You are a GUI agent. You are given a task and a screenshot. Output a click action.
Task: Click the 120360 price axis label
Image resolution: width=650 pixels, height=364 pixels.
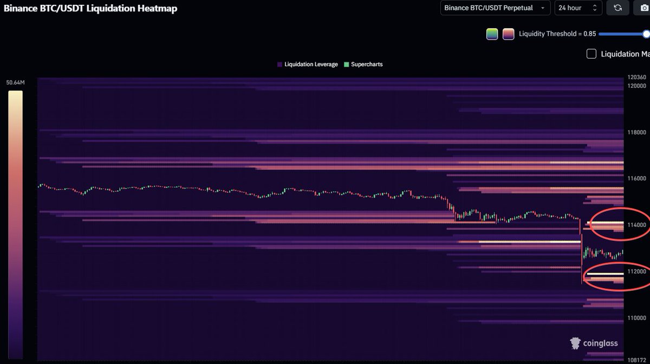[637, 77]
